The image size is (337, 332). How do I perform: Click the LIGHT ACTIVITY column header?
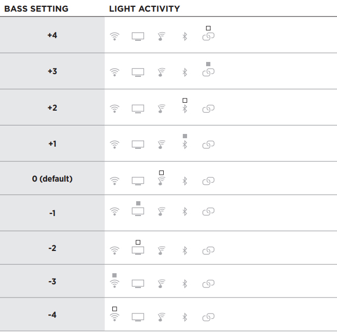(145, 9)
